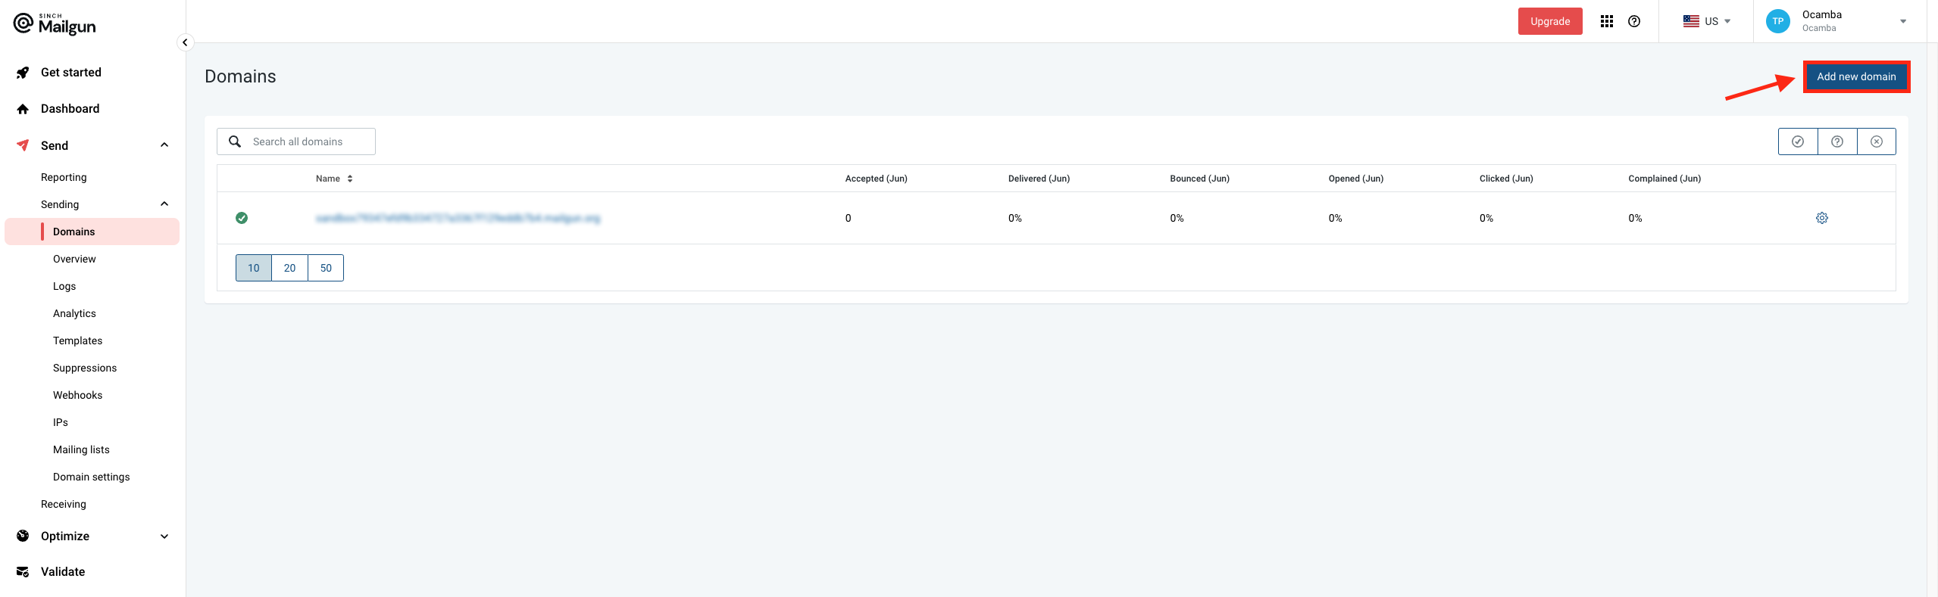Click the Send paper-plane icon
The width and height of the screenshot is (1938, 597).
click(x=23, y=145)
